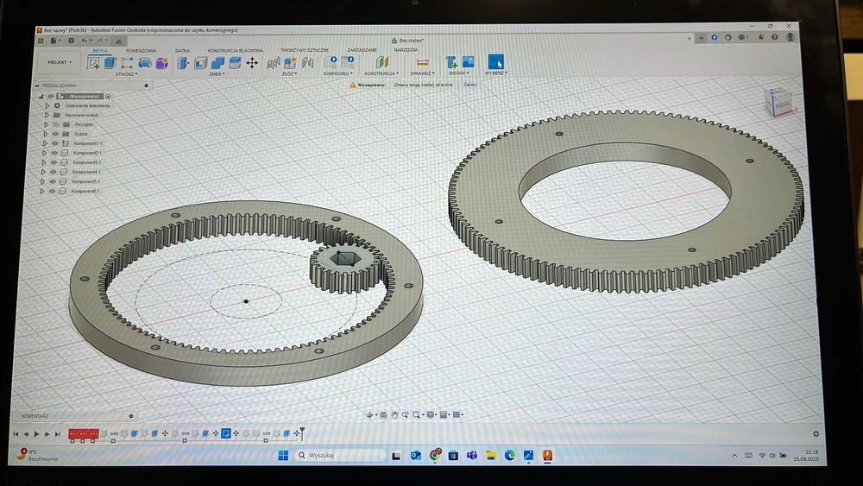Image resolution: width=863 pixels, height=486 pixels.
Task: Jump to timeline end button
Action: (57, 434)
